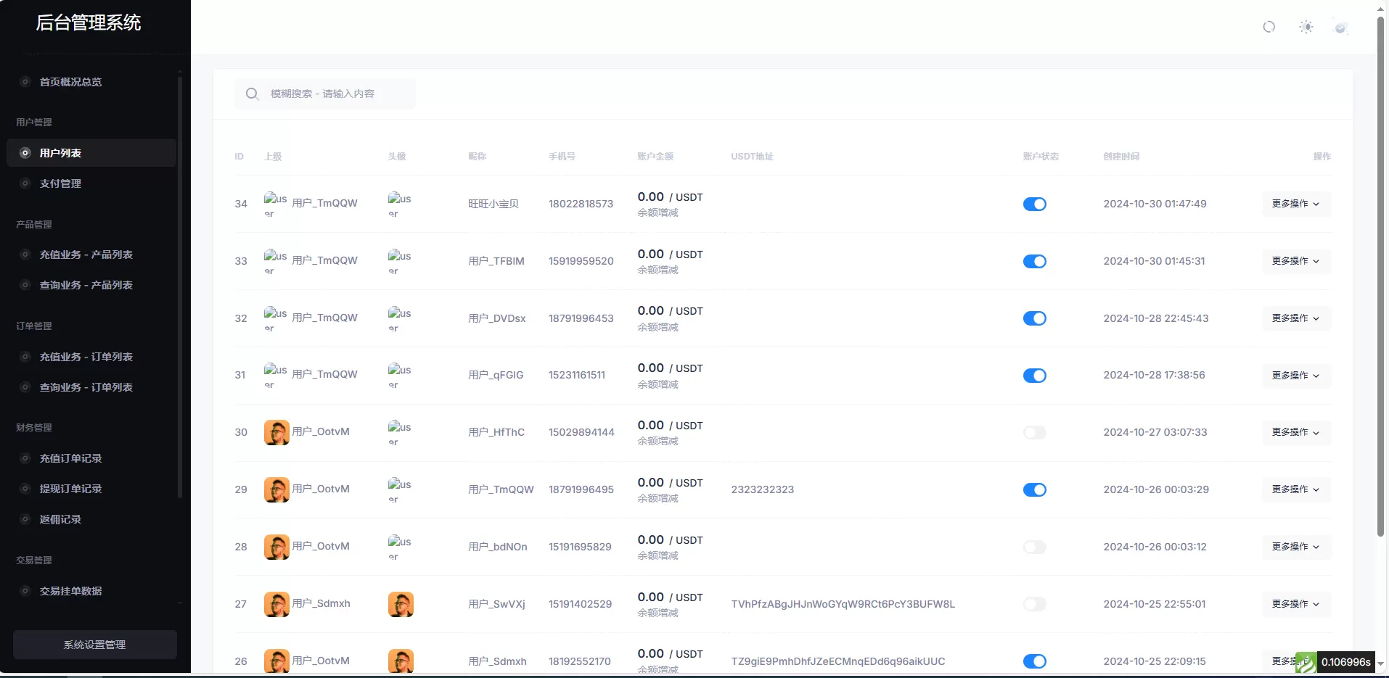Click the 系统设置管理 button
This screenshot has height=678, width=1389.
tap(94, 645)
